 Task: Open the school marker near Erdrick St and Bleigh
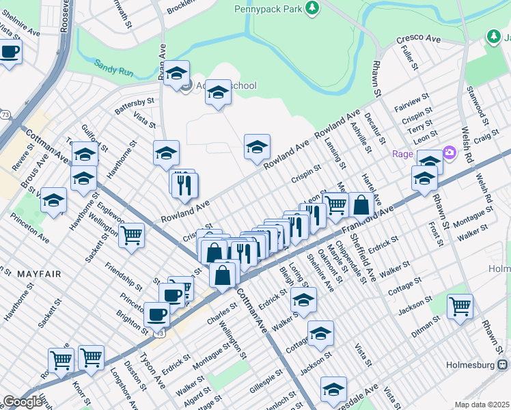click(303, 301)
